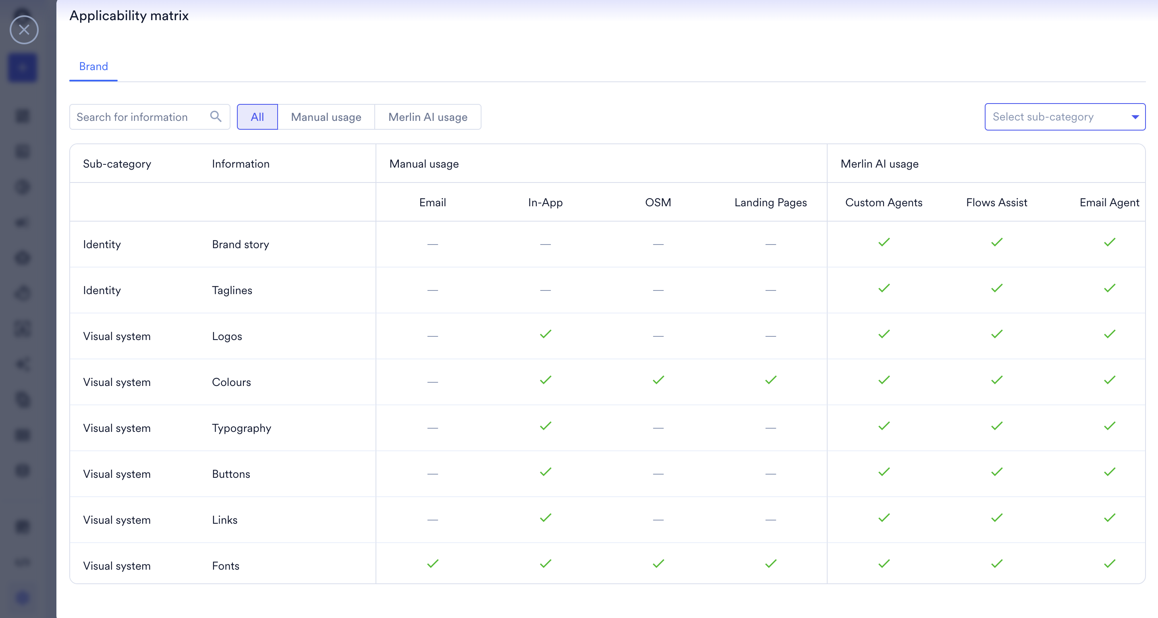Click the Custom Agents column header
Screen dimensions: 1158x618
884,203
